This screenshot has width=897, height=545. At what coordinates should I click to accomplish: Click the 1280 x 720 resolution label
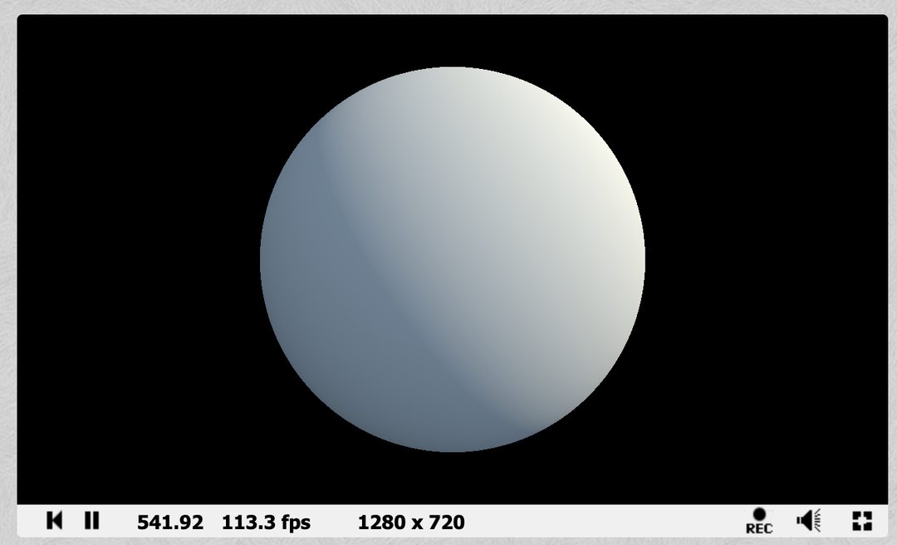pos(412,523)
